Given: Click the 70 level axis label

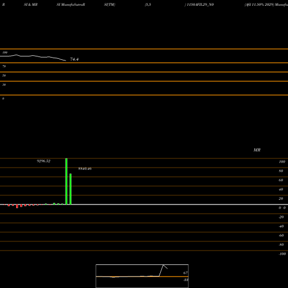Looking at the screenshot, I should coord(4,66).
